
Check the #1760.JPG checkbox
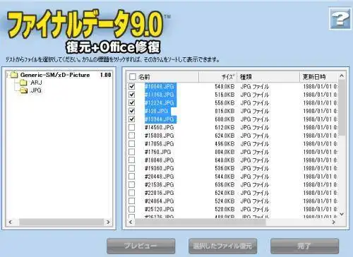[x=132, y=152]
